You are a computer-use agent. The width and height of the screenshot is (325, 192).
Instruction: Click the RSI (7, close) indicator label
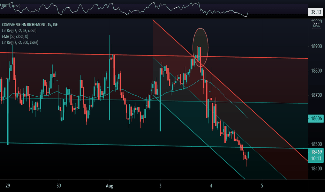11,6
